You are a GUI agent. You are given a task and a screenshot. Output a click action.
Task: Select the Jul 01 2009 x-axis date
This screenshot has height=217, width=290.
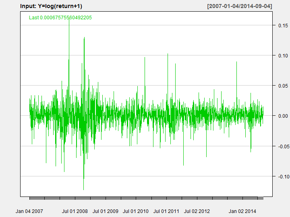[x=106, y=211]
